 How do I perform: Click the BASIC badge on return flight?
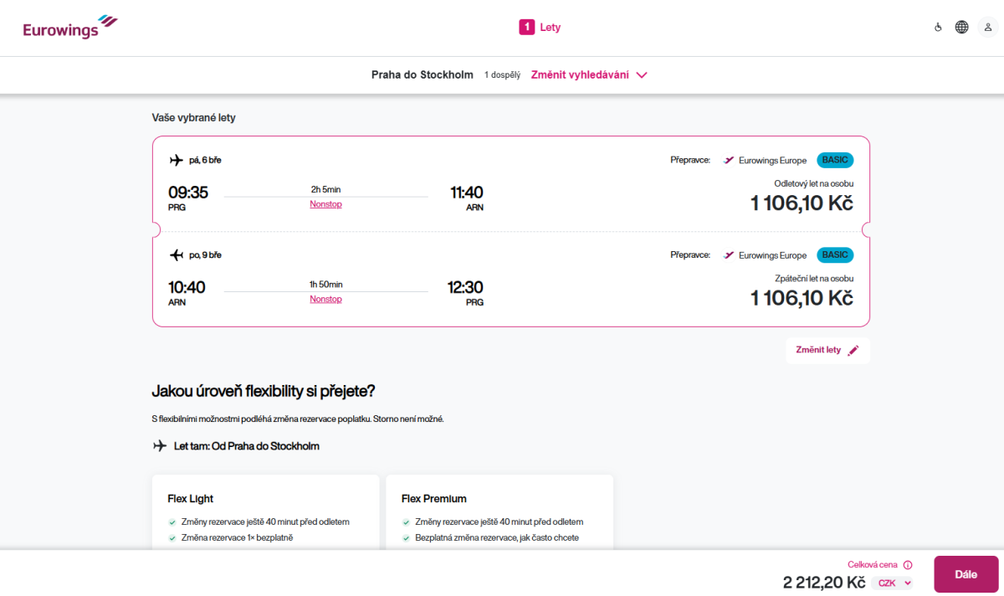834,254
